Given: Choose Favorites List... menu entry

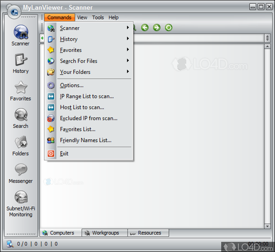Looking at the screenshot, I should coord(89,129).
